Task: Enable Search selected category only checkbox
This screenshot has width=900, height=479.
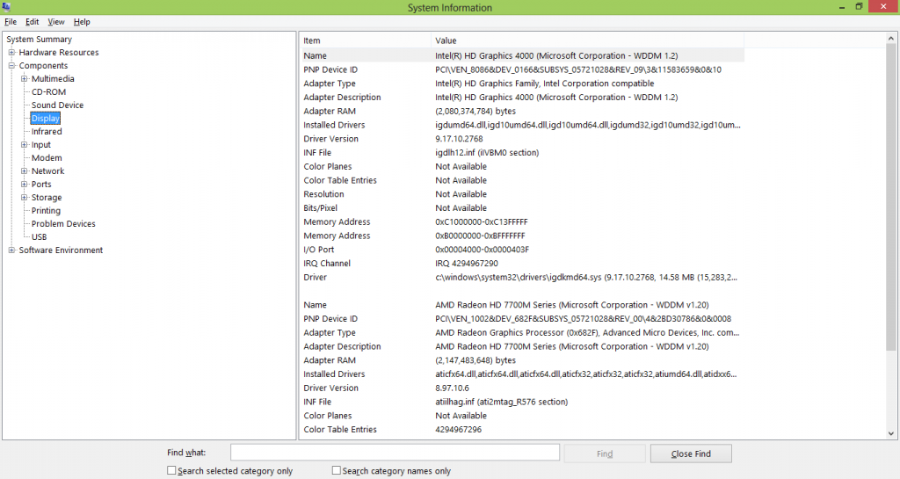Action: [x=171, y=470]
